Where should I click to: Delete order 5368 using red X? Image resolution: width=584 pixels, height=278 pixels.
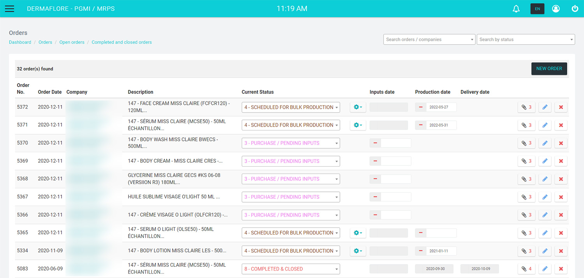point(561,179)
